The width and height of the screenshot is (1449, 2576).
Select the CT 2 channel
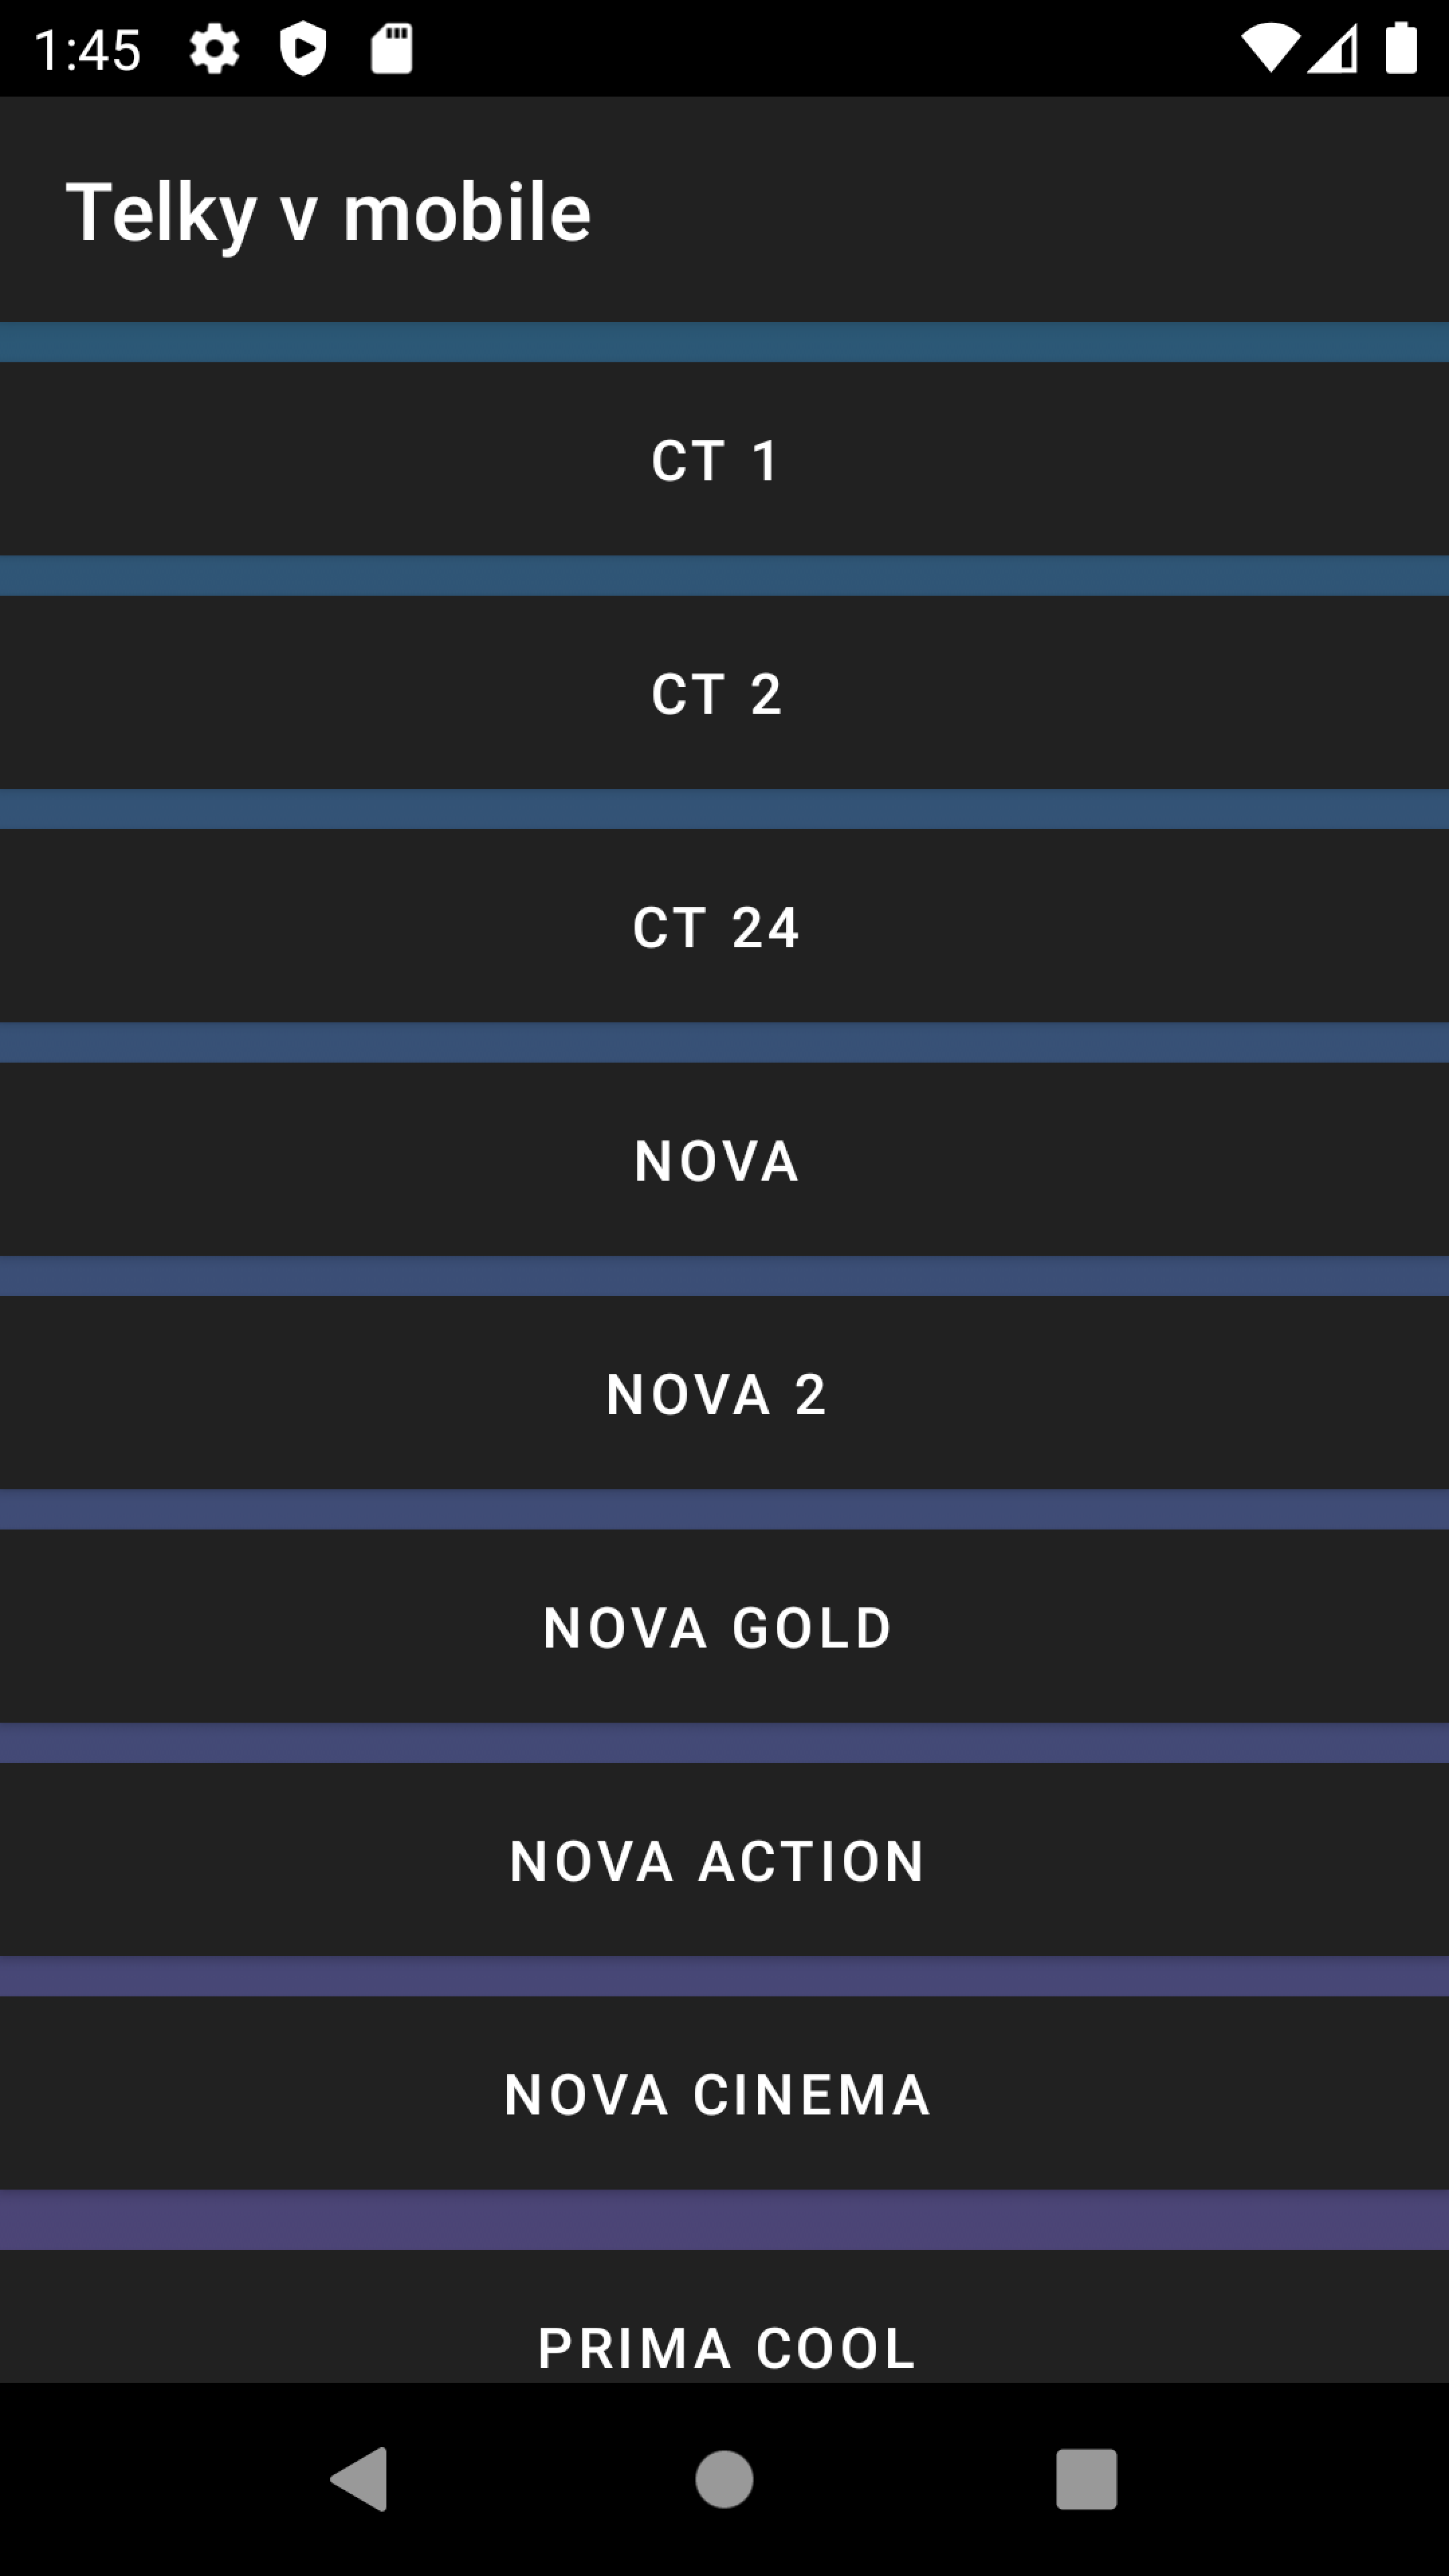tap(724, 692)
